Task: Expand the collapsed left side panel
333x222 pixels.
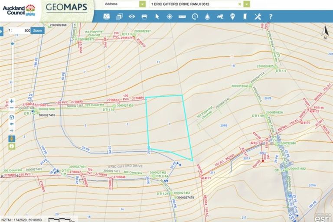Action: tap(2, 31)
